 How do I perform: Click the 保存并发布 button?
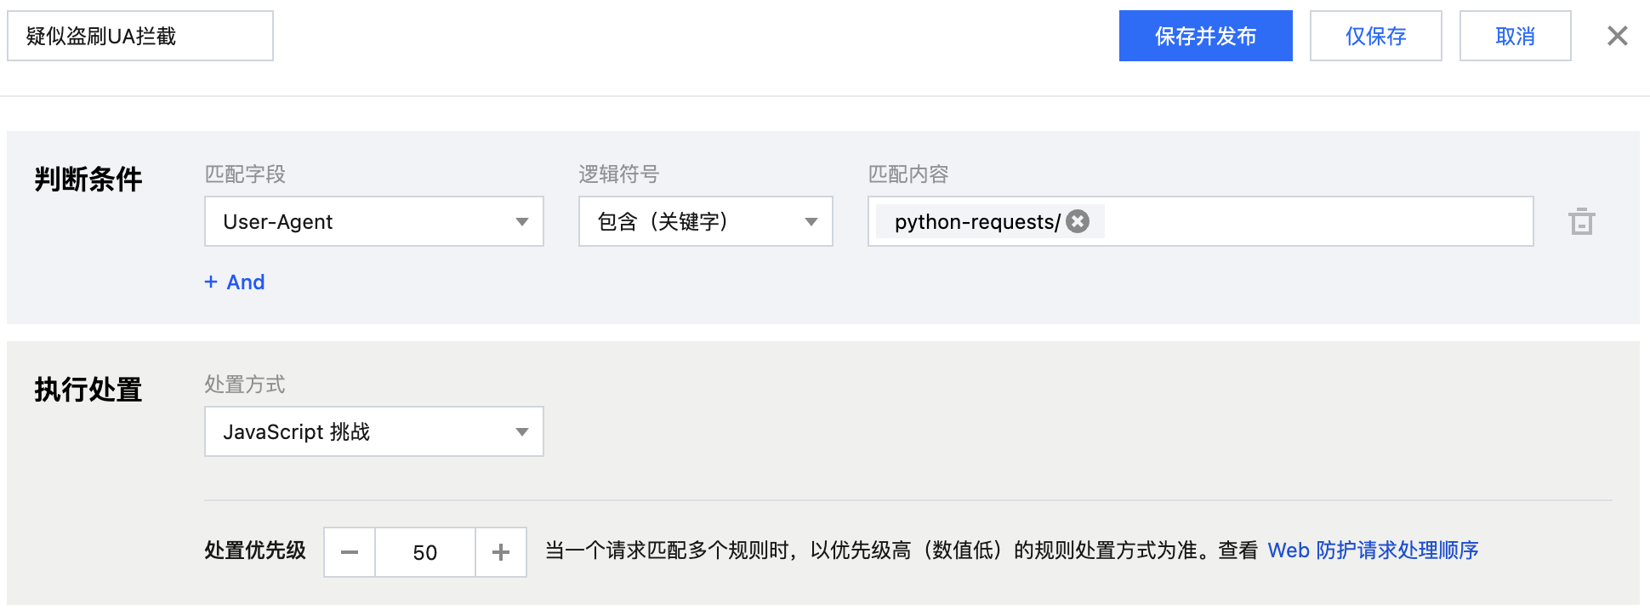tap(1205, 36)
